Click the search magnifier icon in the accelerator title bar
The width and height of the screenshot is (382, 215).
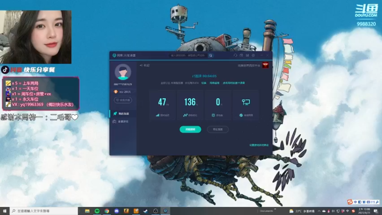(x=211, y=55)
